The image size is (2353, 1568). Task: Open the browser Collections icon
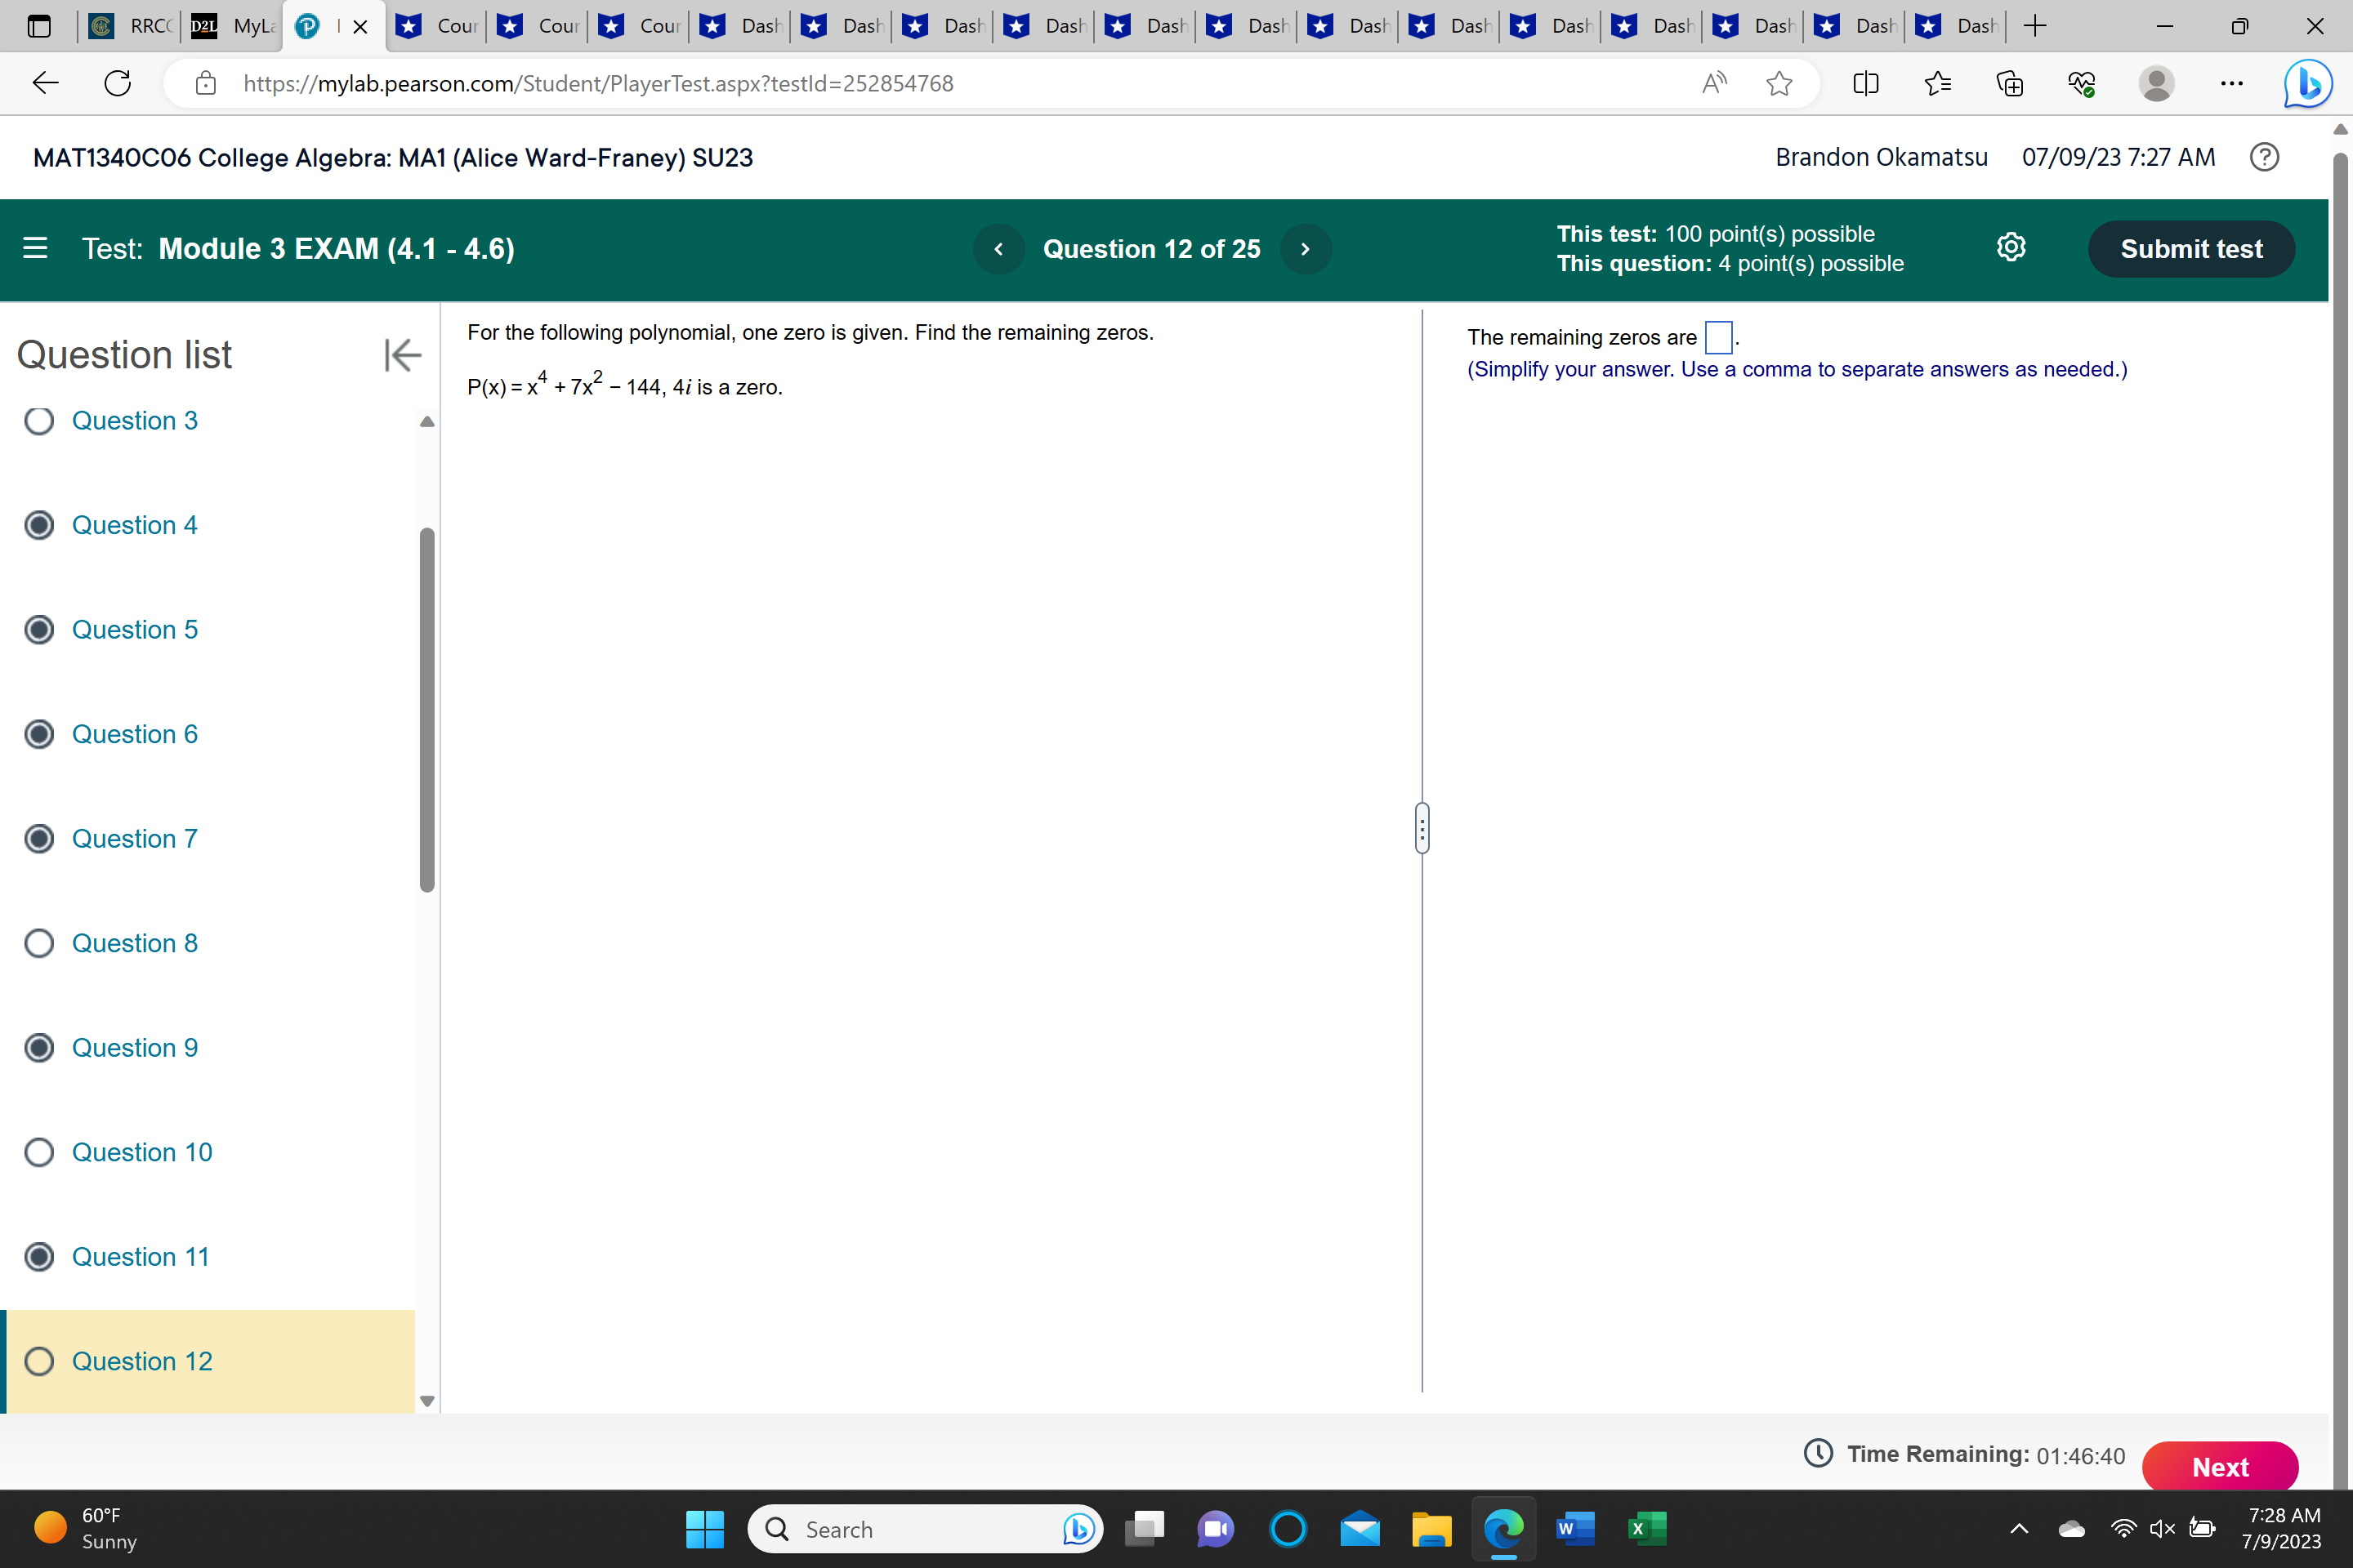pos(2010,84)
